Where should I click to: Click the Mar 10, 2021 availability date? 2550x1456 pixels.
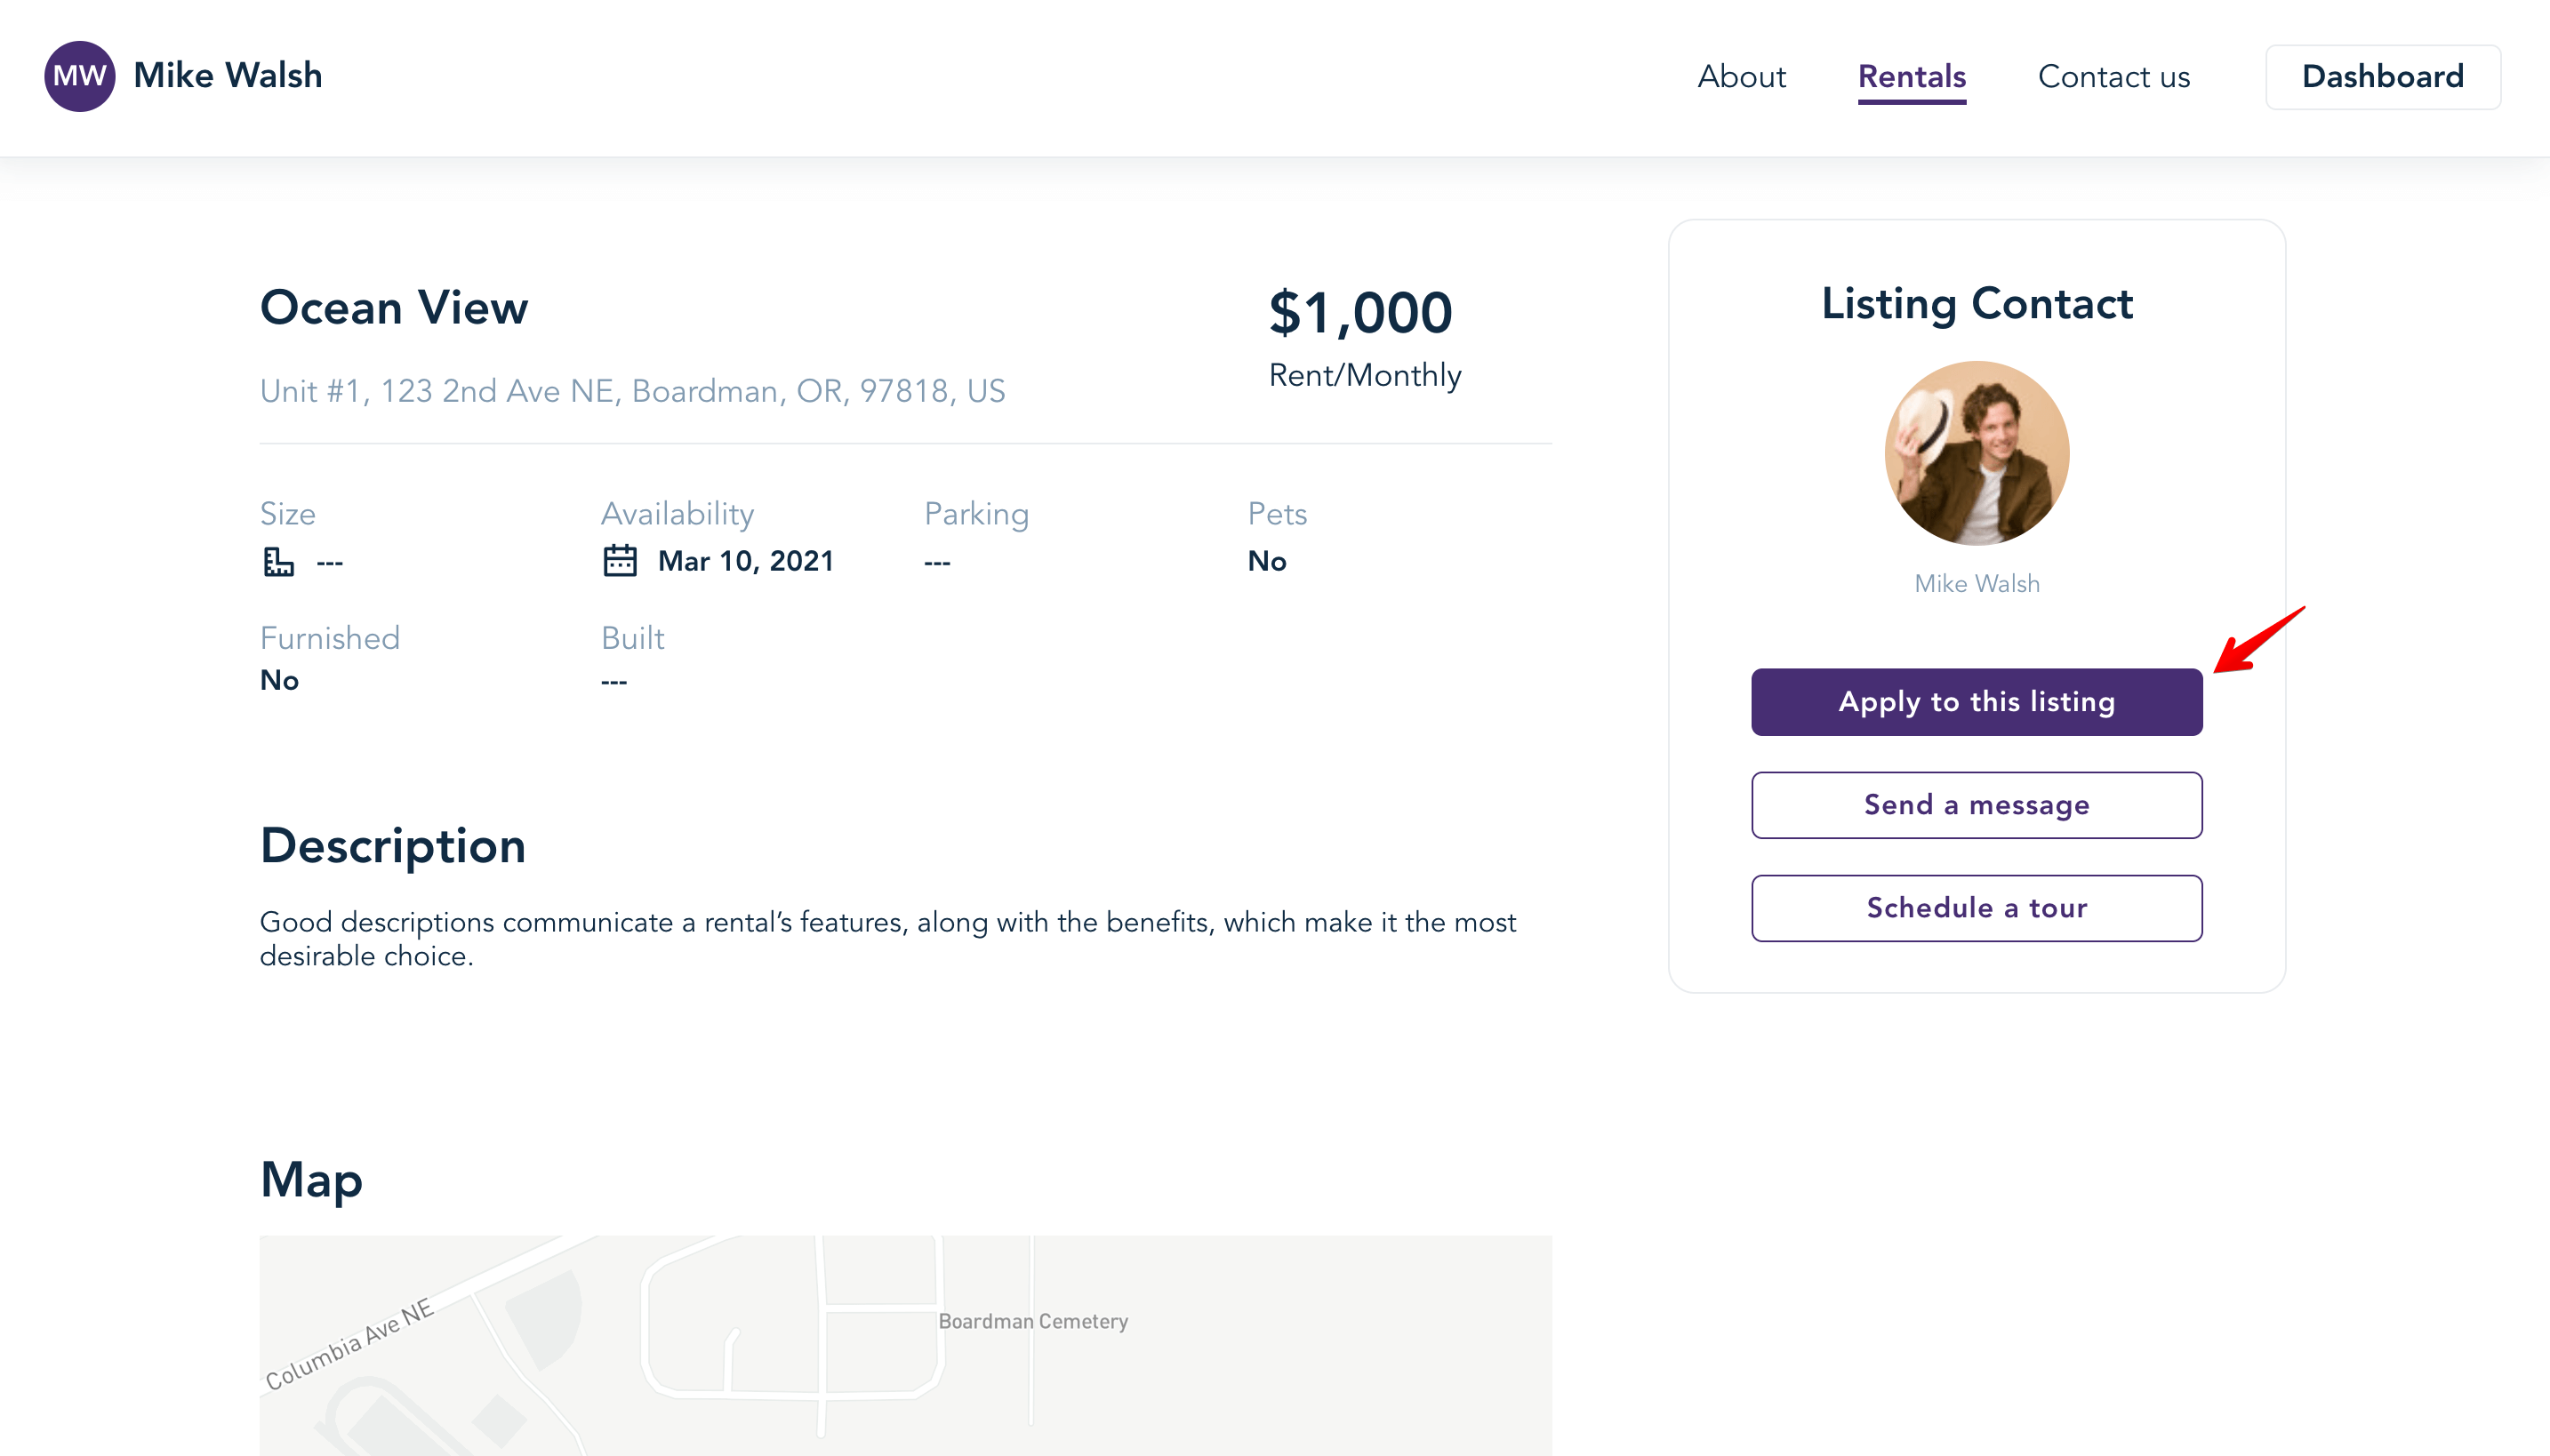pyautogui.click(x=745, y=561)
